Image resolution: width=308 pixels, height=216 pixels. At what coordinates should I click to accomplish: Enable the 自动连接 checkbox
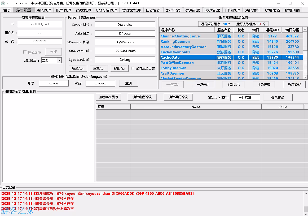click(x=25, y=52)
